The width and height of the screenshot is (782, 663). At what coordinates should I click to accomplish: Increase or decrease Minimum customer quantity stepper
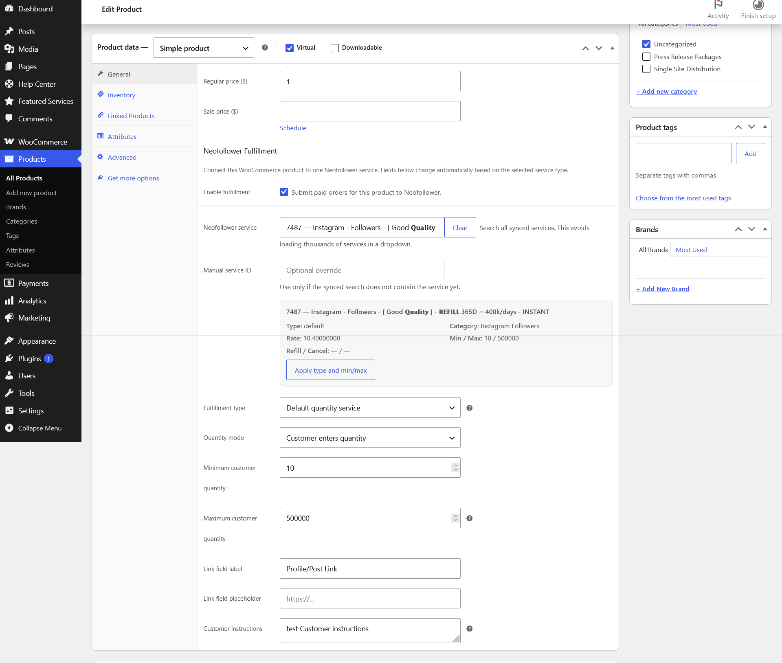[x=455, y=468]
